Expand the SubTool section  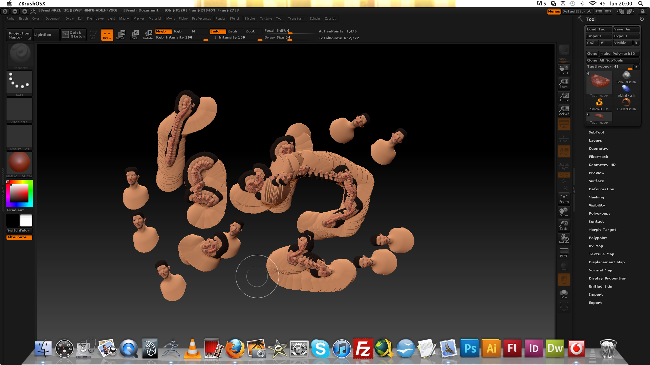pyautogui.click(x=596, y=132)
